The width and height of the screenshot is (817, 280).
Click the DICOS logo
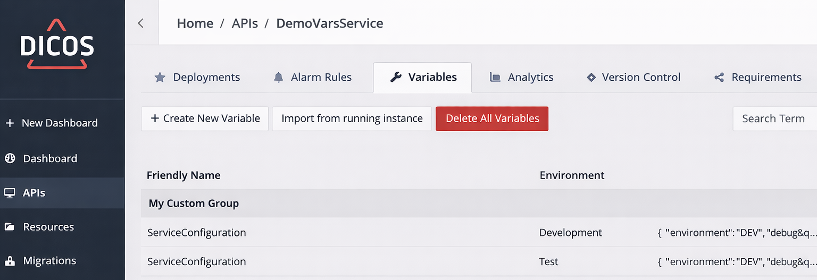[57, 45]
